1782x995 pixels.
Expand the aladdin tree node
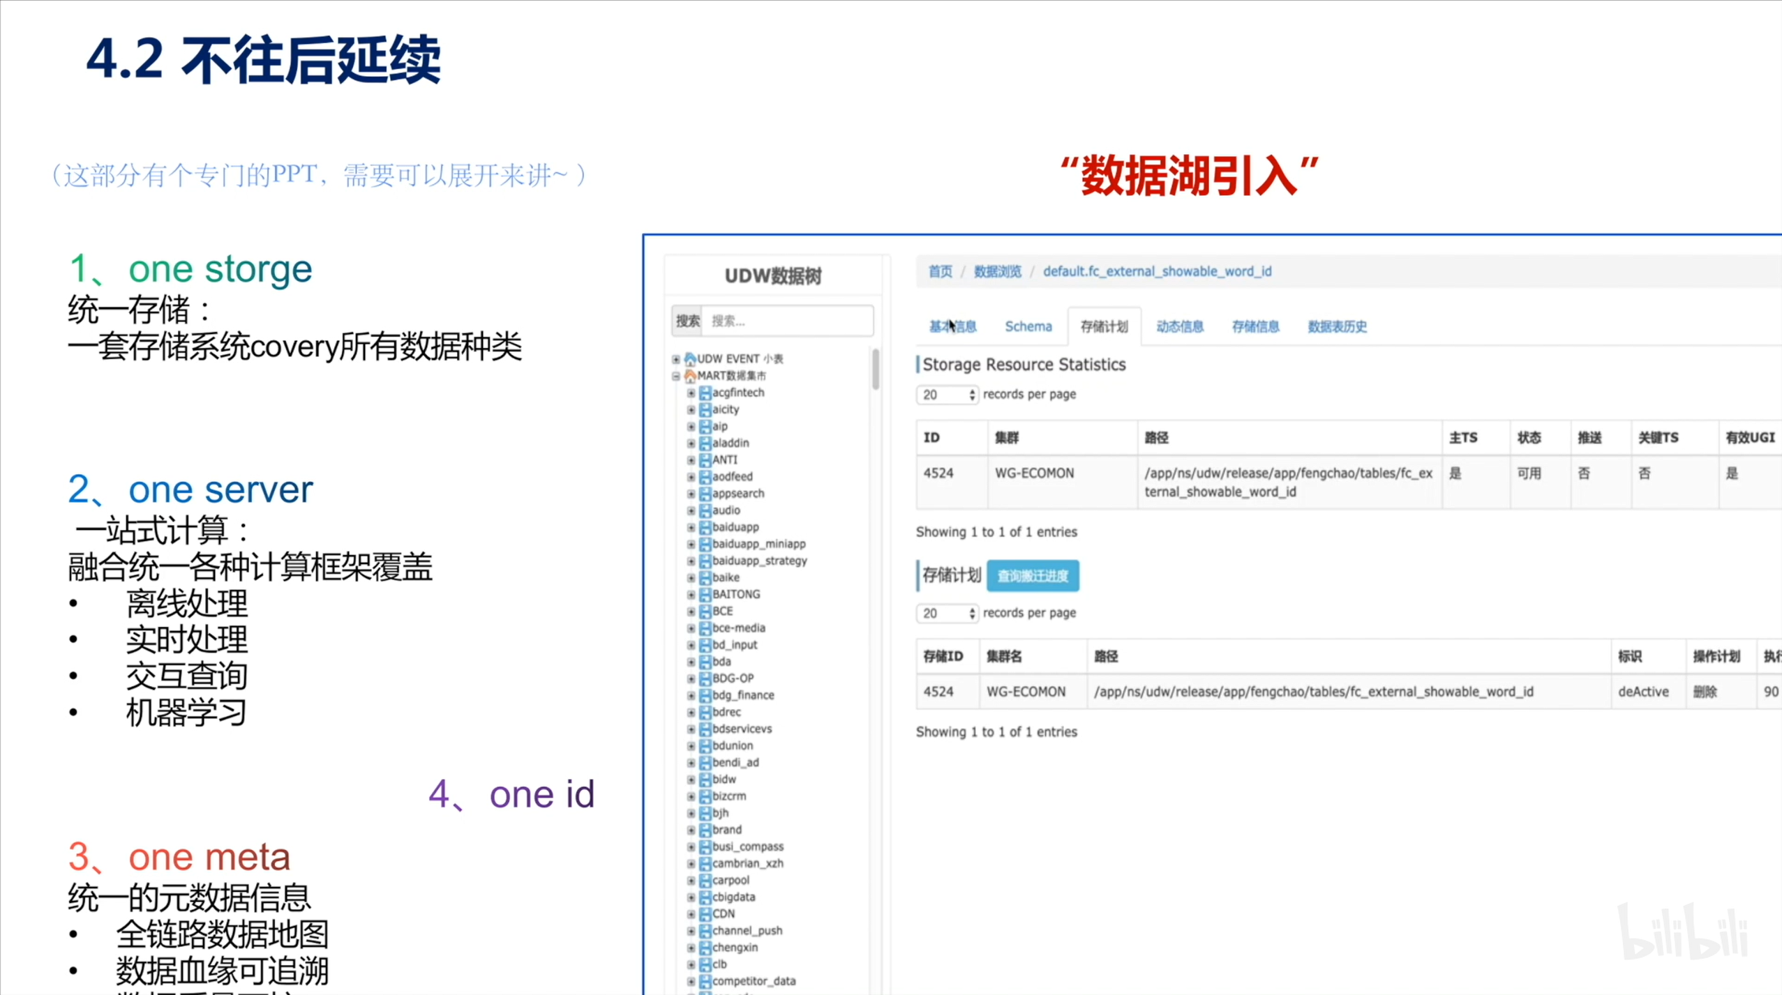(x=691, y=443)
